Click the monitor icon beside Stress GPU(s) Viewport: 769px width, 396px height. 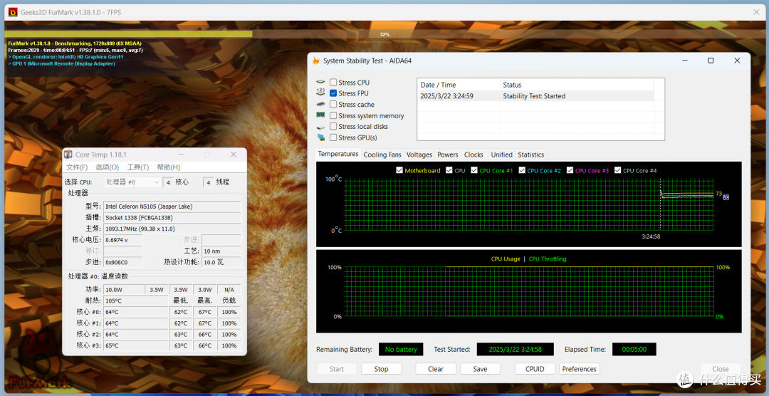pyautogui.click(x=320, y=137)
